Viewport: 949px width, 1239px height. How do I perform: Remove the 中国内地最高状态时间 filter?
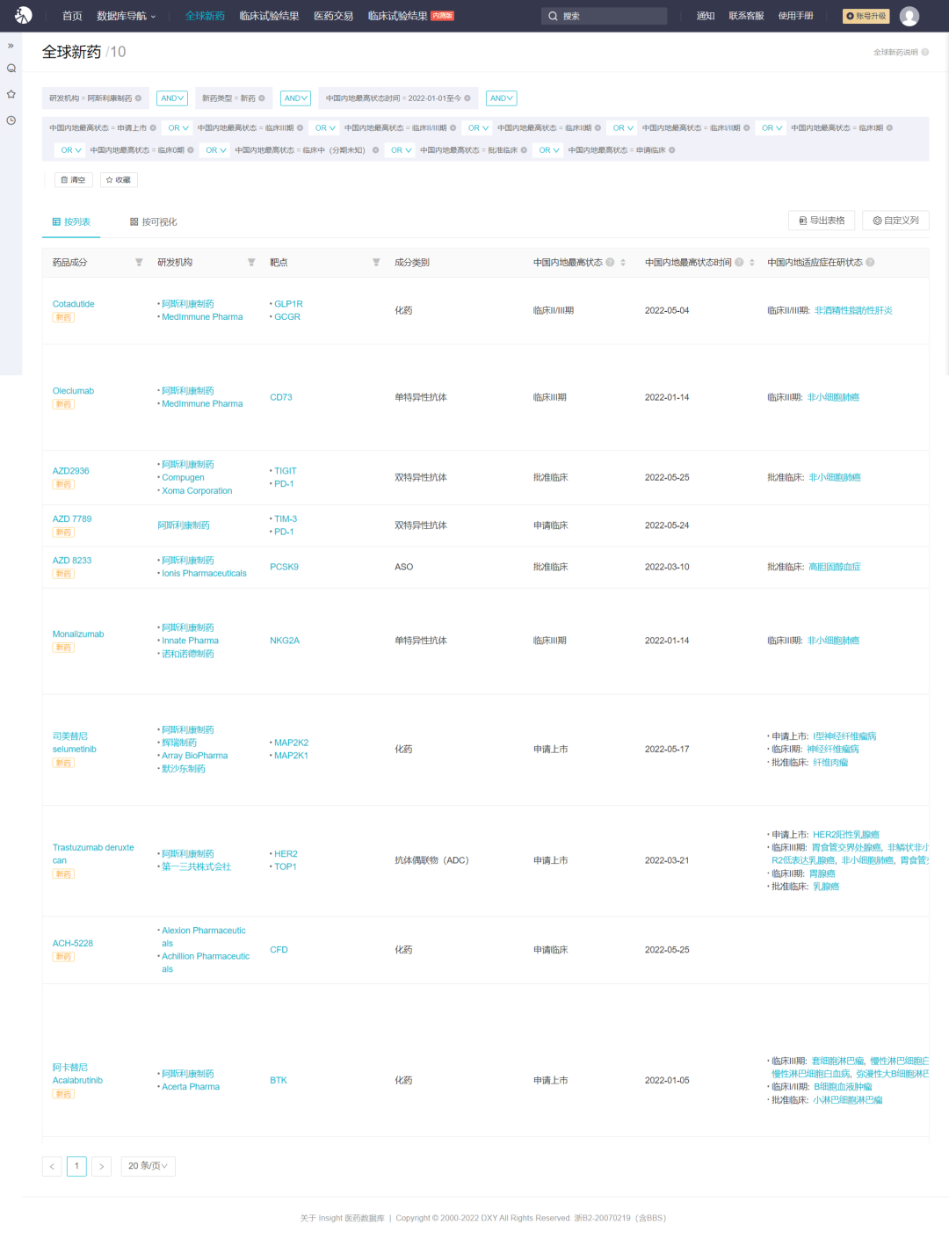click(x=467, y=98)
